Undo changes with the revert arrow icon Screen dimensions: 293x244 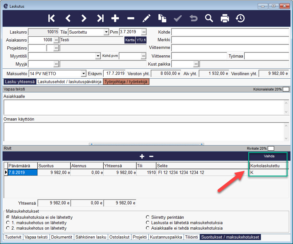point(194,18)
